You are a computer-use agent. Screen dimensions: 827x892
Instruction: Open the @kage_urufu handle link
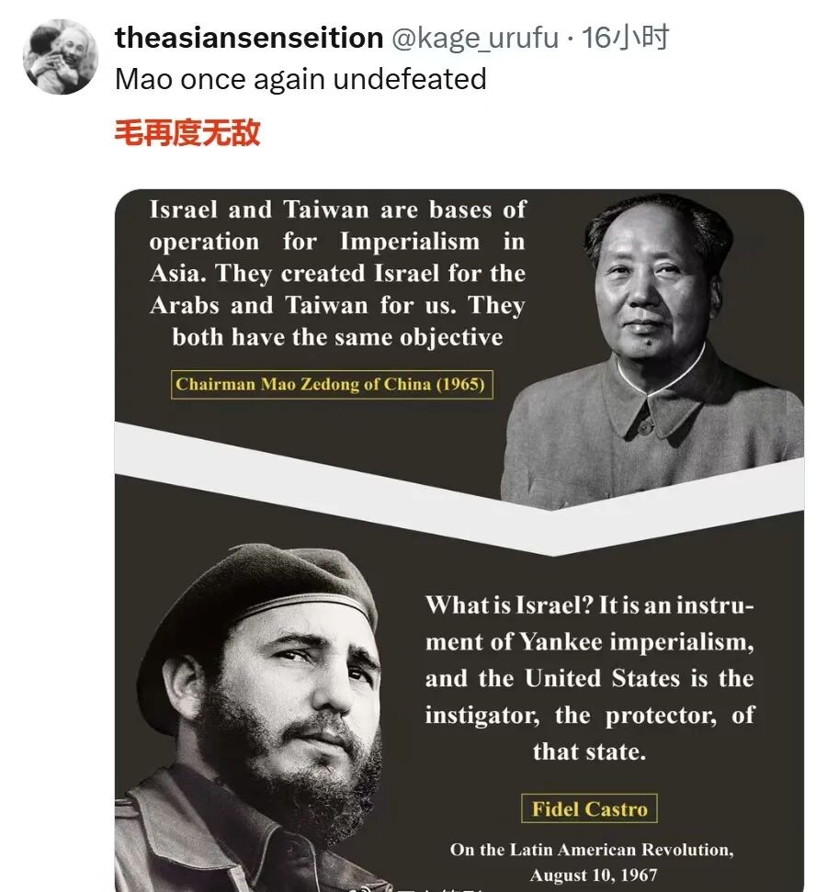click(475, 38)
